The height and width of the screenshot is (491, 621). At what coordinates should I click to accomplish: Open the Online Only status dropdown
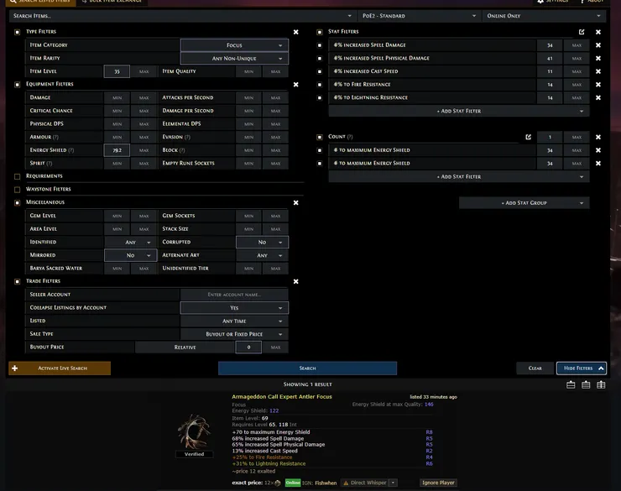pyautogui.click(x=544, y=16)
